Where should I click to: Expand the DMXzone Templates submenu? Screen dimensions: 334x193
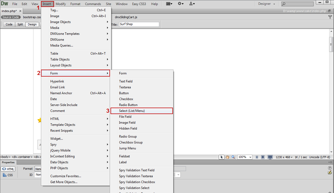click(x=76, y=34)
